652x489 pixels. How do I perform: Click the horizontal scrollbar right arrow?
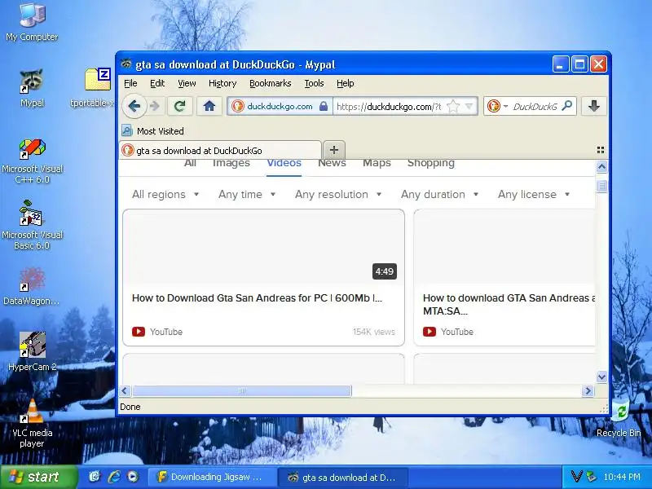pyautogui.click(x=588, y=391)
